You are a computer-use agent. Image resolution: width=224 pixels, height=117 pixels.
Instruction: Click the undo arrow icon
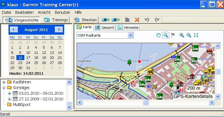coord(147,20)
